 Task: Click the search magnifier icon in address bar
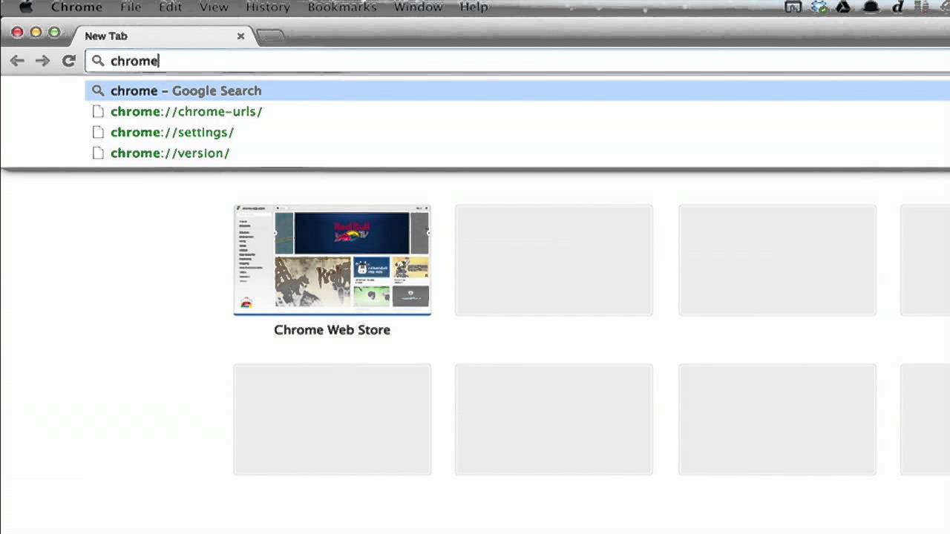(x=98, y=61)
